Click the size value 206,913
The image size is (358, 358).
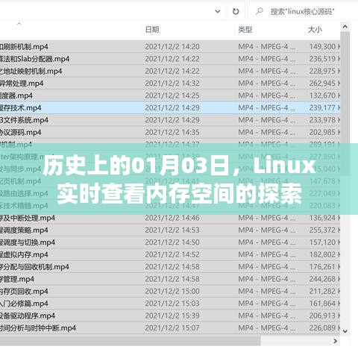322,315
